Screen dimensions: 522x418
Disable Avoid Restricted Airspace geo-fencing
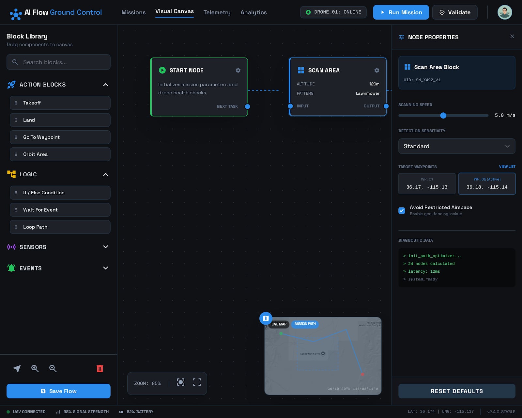click(x=402, y=211)
